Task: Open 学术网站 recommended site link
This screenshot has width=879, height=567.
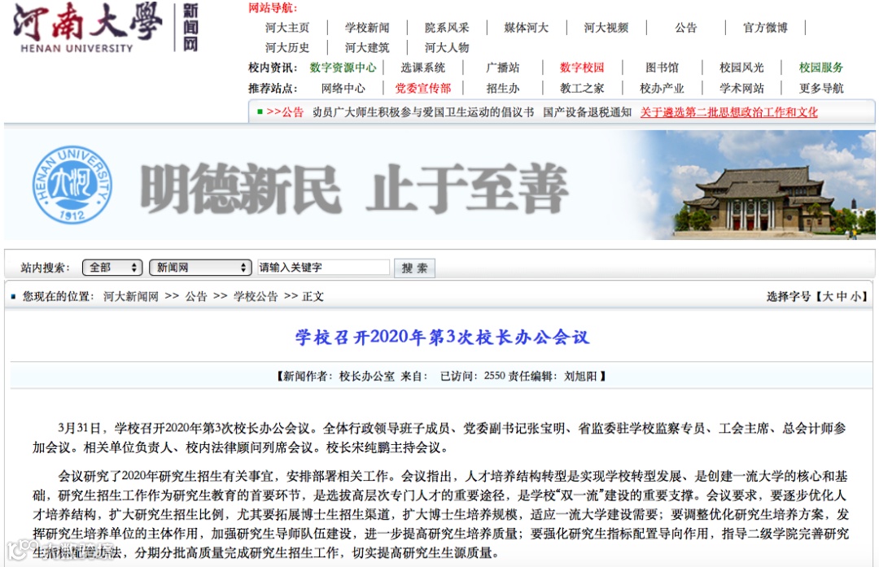Action: 741,88
